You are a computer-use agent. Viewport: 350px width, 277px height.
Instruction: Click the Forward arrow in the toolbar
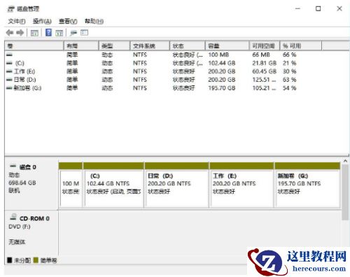pyautogui.click(x=20, y=33)
